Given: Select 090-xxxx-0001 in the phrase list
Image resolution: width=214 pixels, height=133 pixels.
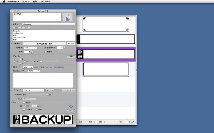Looking at the screenshot, I should click(x=19, y=38).
